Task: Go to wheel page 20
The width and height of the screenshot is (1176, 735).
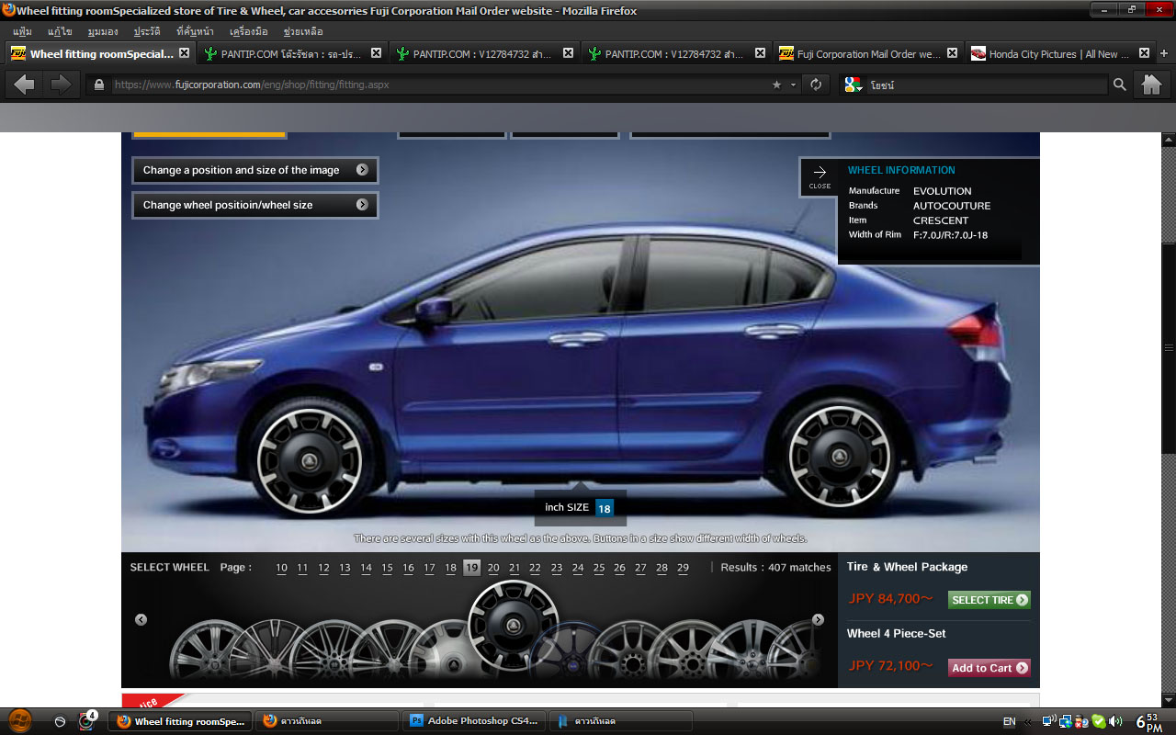Action: click(x=493, y=568)
